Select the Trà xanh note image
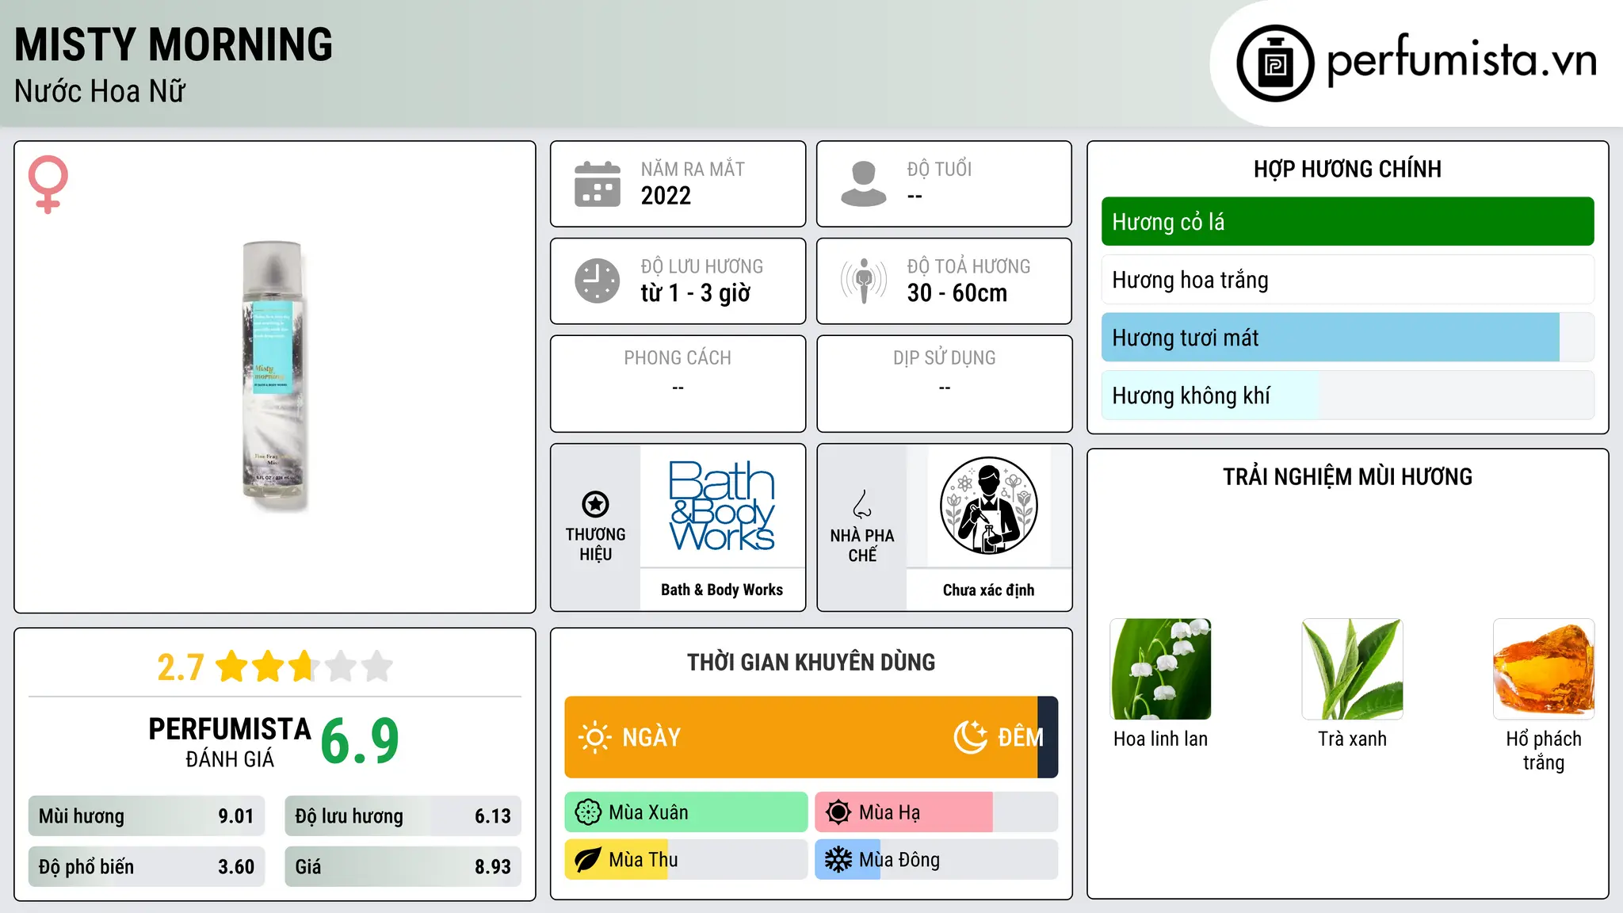Image resolution: width=1623 pixels, height=913 pixels. click(1353, 669)
